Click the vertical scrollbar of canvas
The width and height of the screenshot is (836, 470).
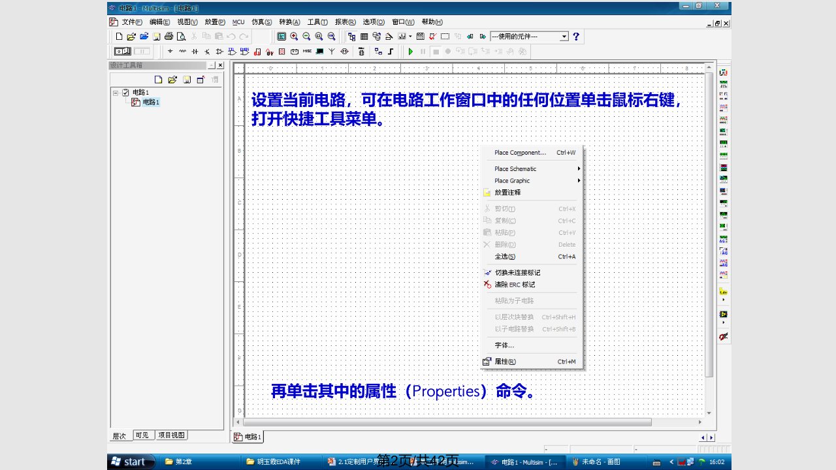[709, 225]
